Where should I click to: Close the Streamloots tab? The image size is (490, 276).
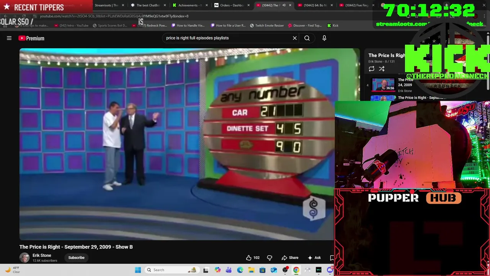(x=123, y=5)
